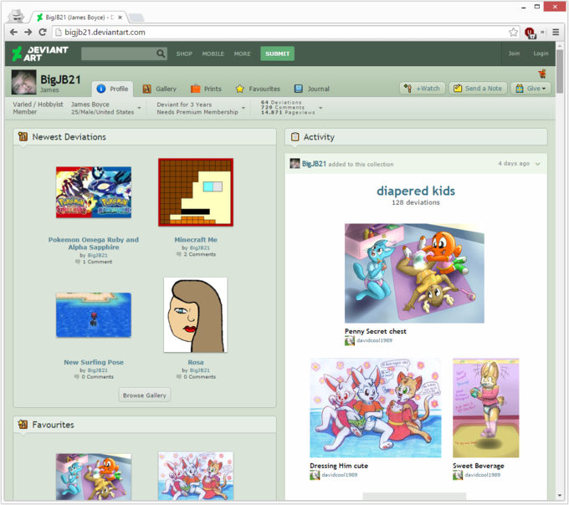Click the New Surfing Pose title link
Image resolution: width=569 pixels, height=505 pixels.
tap(94, 362)
